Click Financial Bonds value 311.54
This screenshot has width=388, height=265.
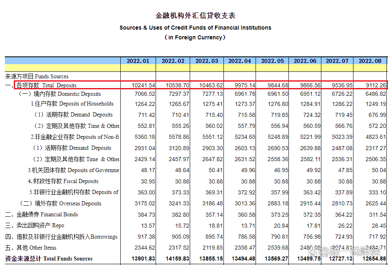377,215
